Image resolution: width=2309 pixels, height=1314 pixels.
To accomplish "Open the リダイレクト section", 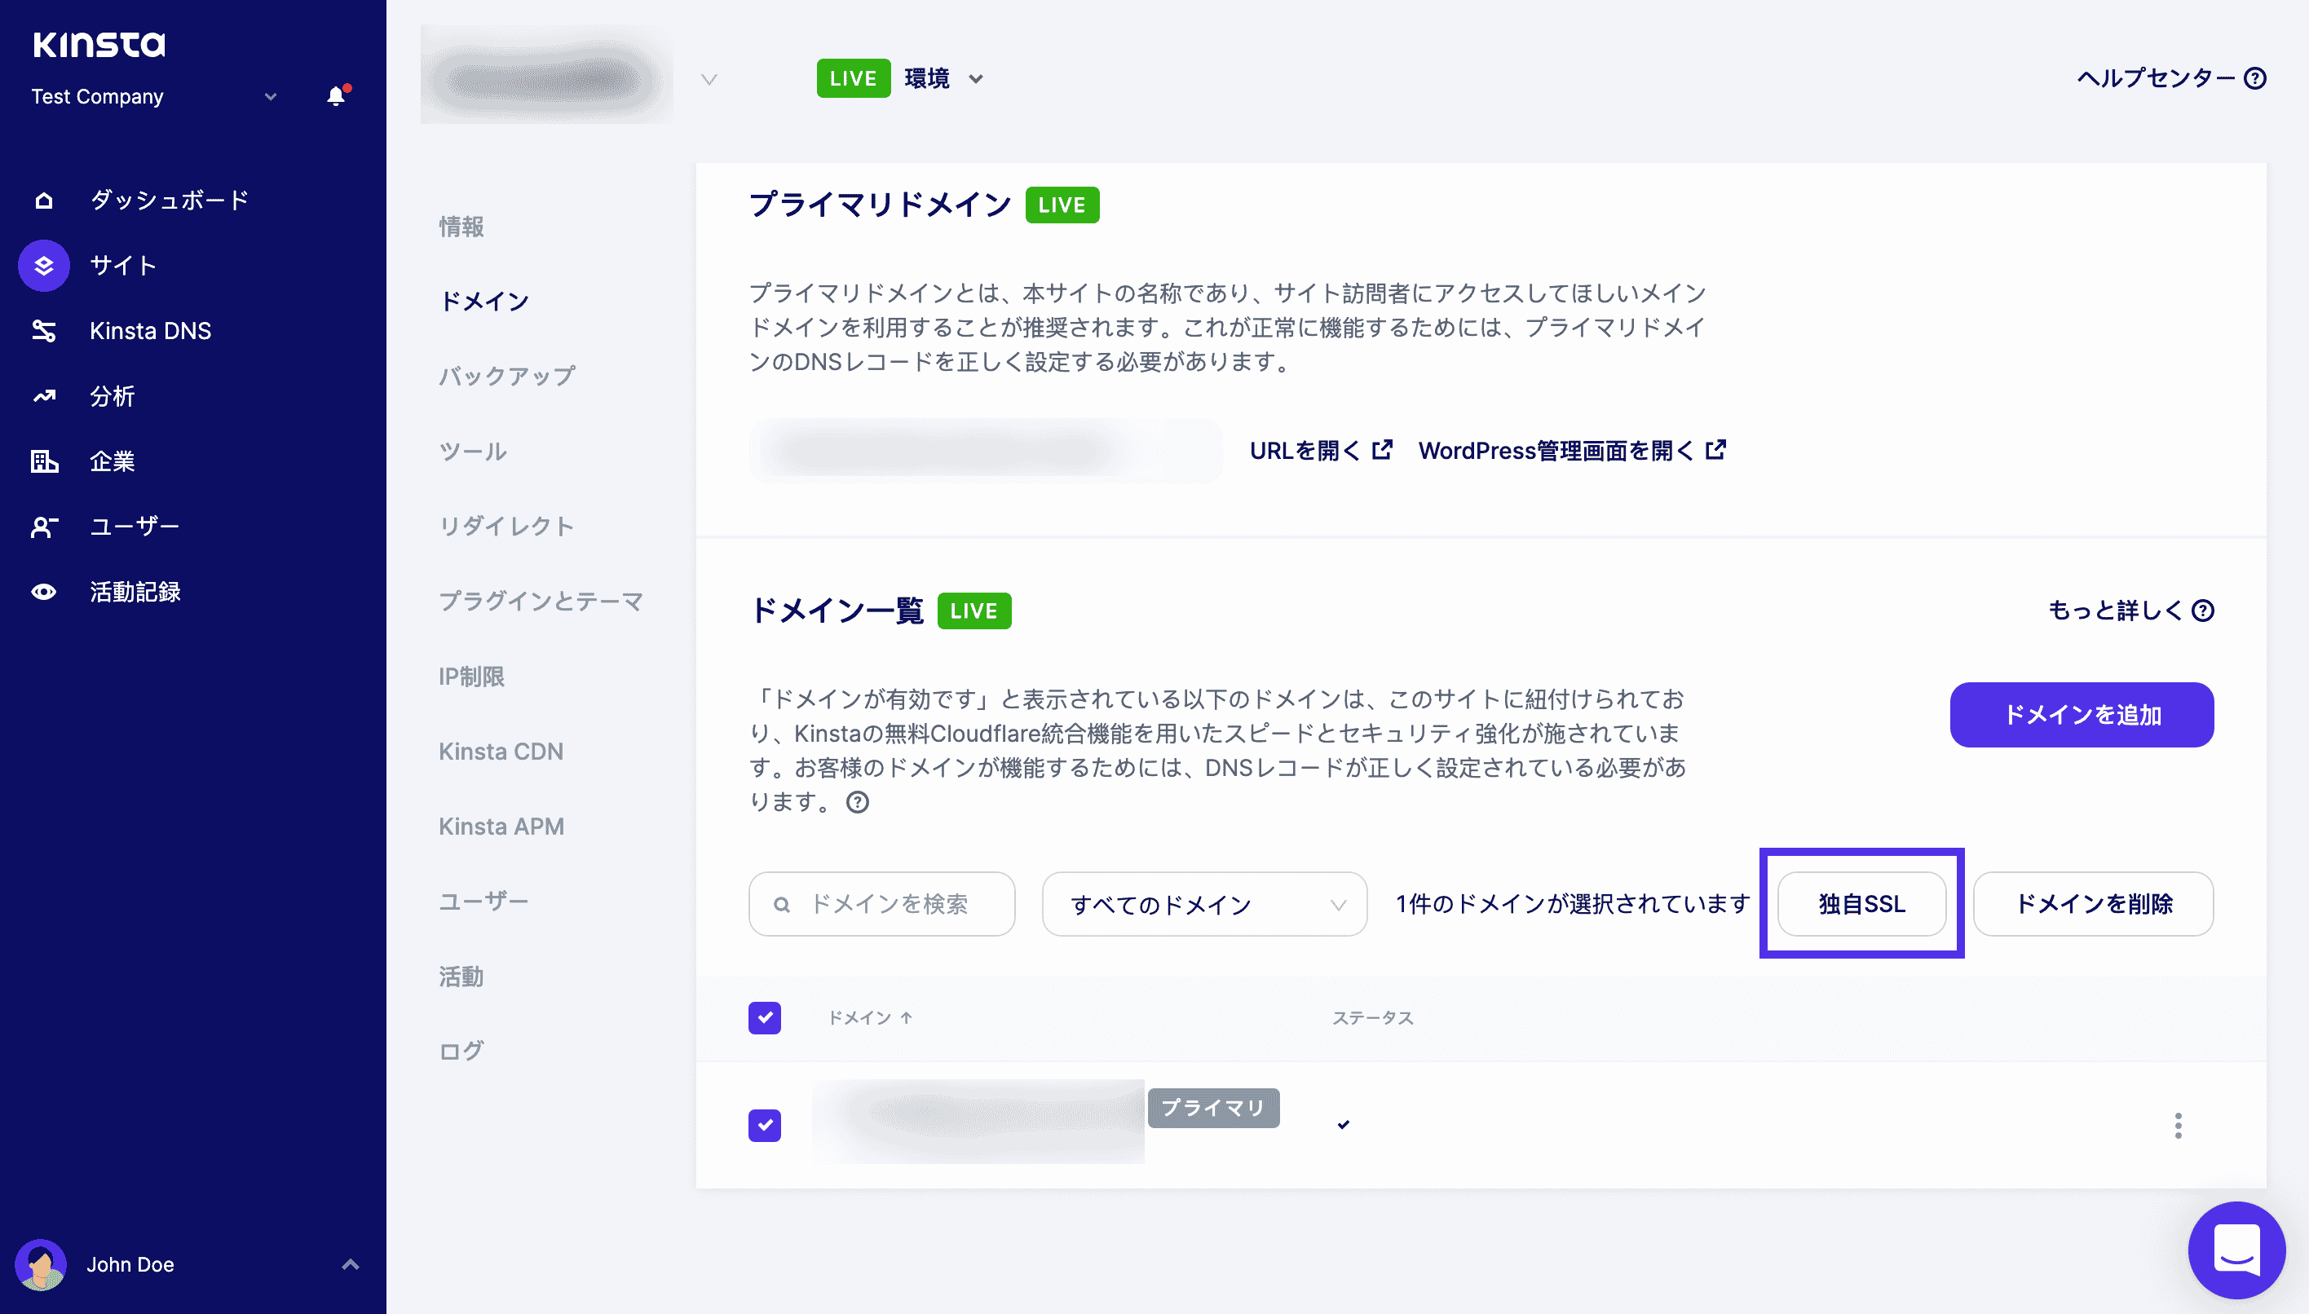I will pos(506,526).
